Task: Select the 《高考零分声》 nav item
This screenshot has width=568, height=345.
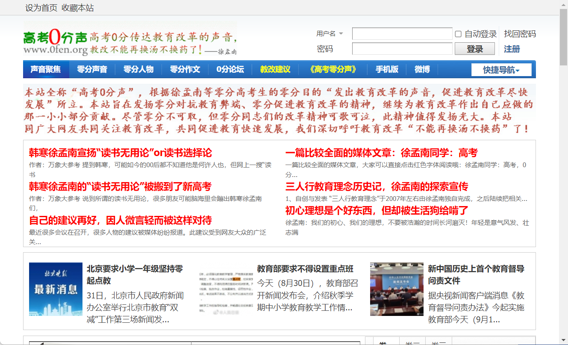Action: click(333, 69)
